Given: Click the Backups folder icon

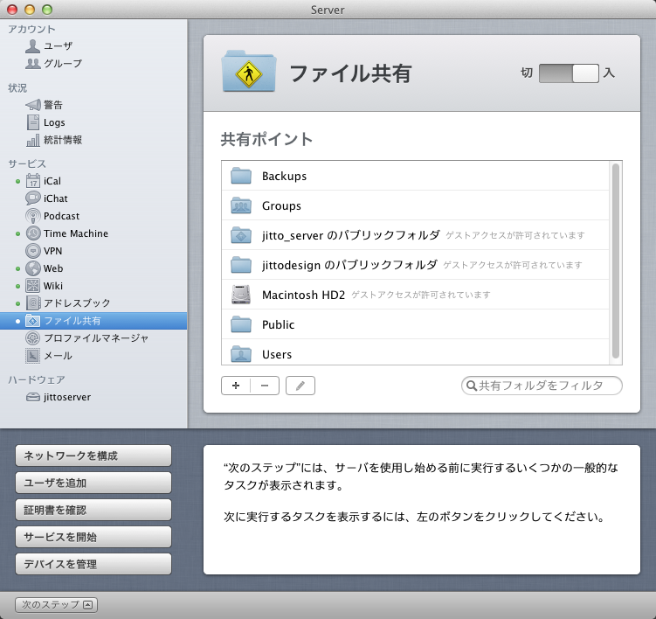Looking at the screenshot, I should click(x=241, y=176).
